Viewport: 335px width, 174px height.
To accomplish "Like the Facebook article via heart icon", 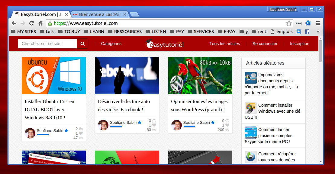I will pyautogui.click(x=154, y=125).
